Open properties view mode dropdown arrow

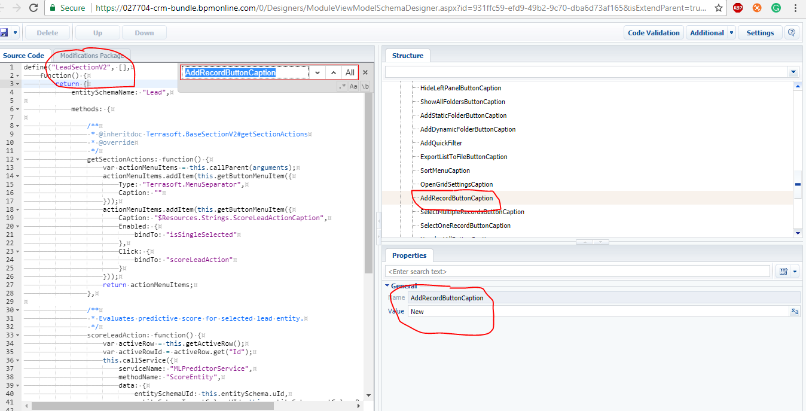click(x=795, y=272)
